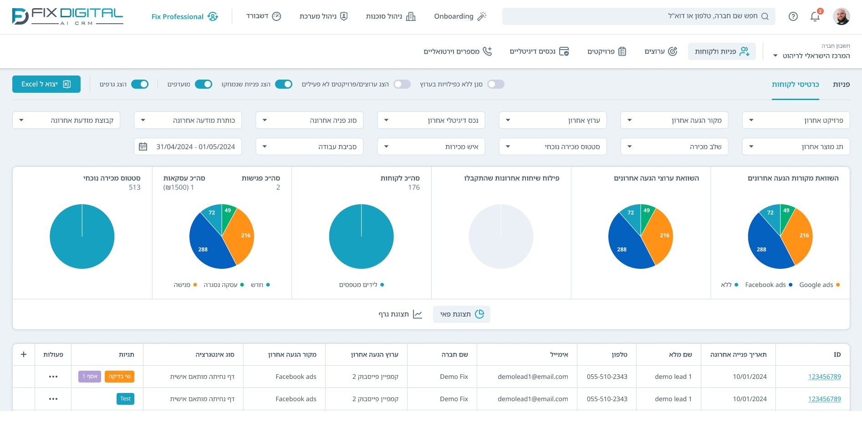
Task: Enable סנן ללא כפילויות בערוץ
Action: (496, 84)
